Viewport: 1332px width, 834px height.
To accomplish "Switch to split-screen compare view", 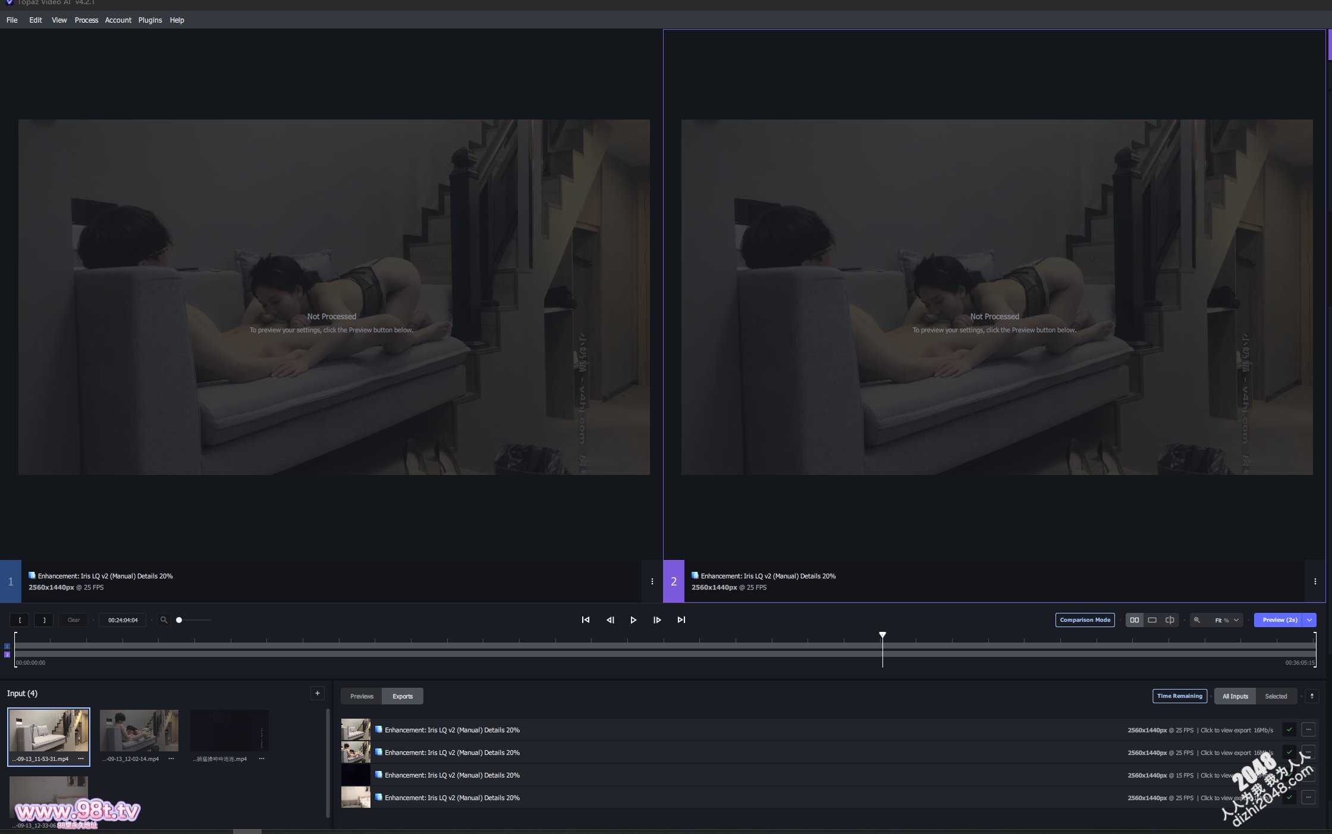I will 1170,620.
